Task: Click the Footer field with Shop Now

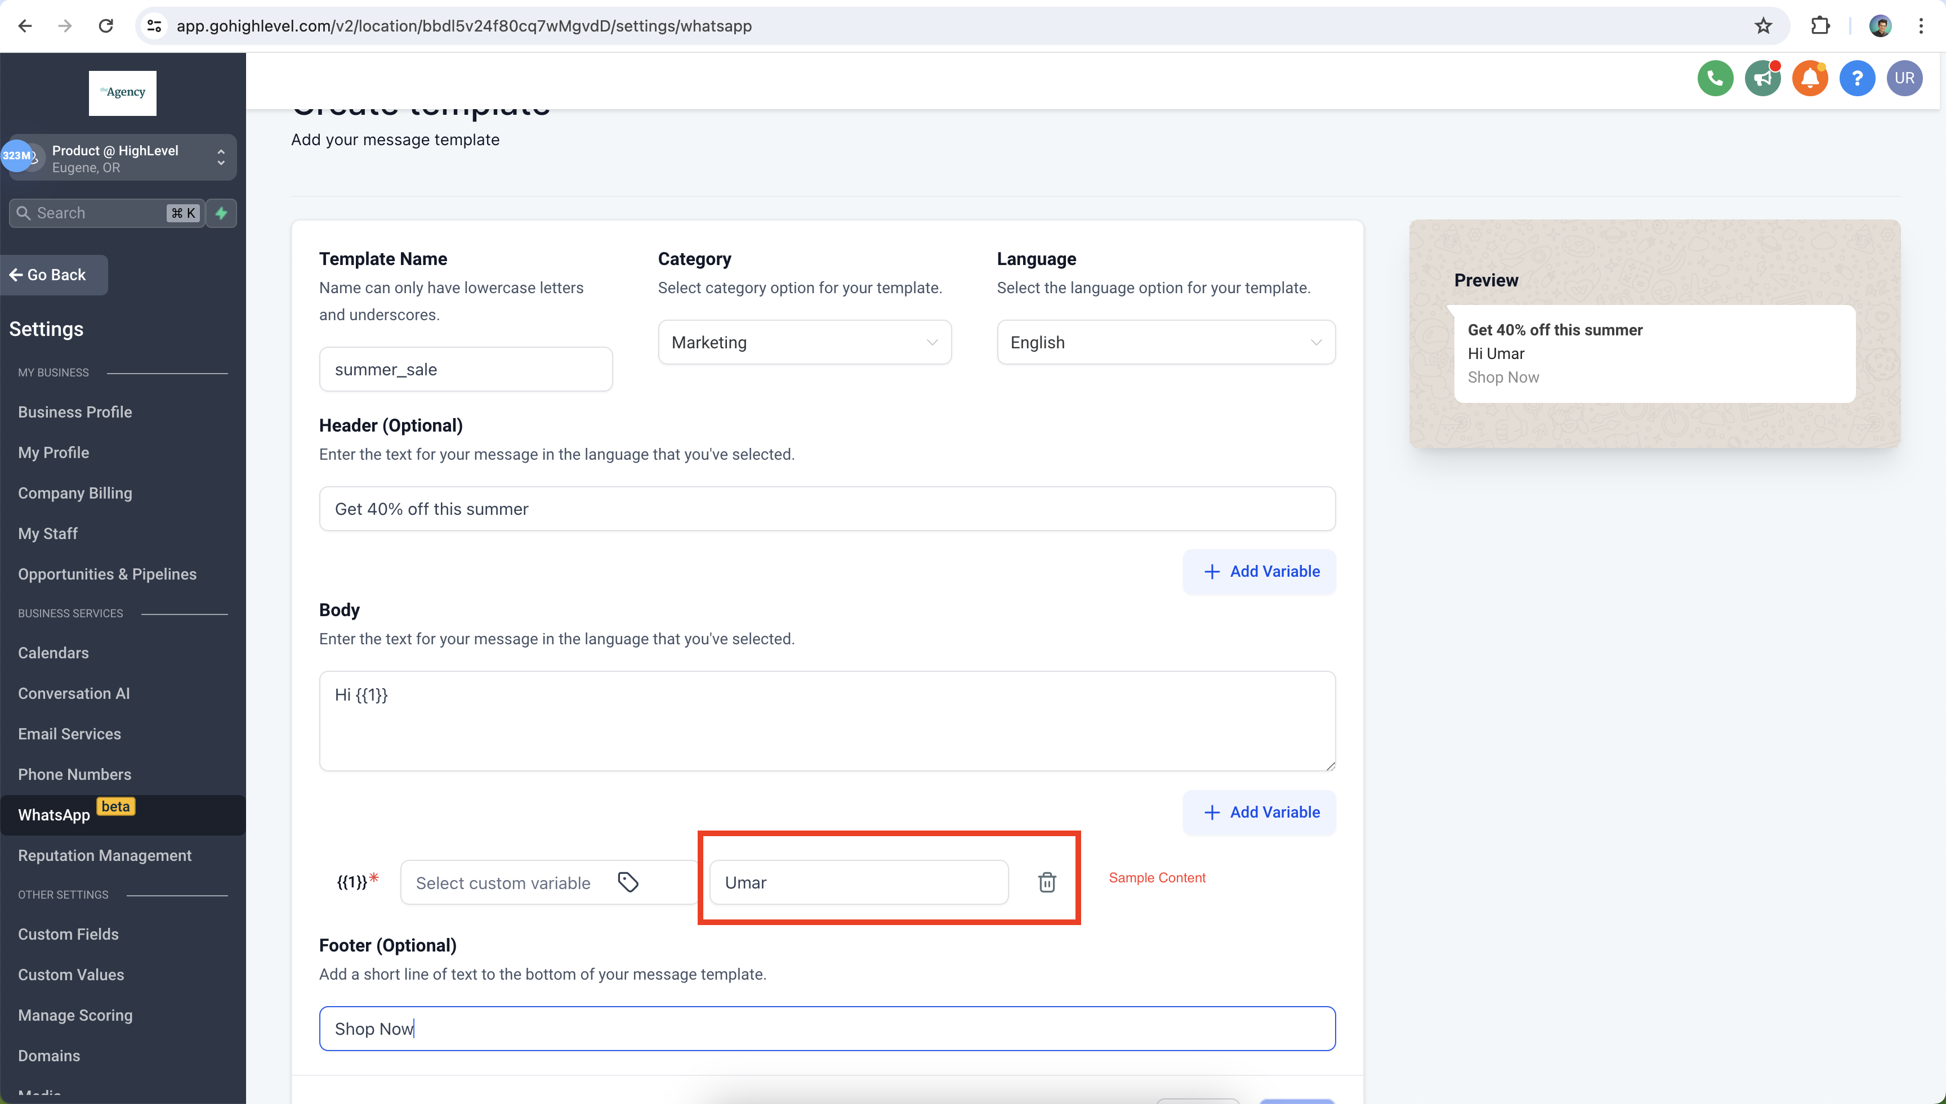Action: point(827,1029)
